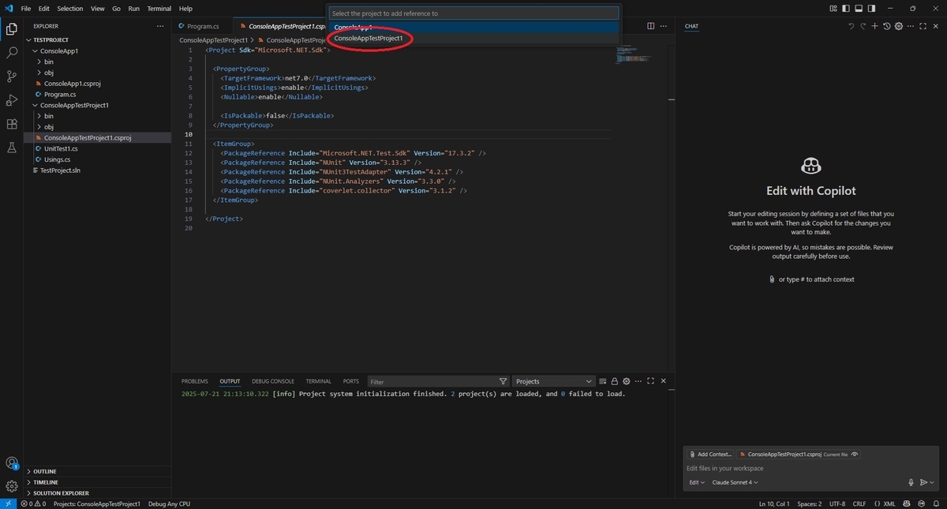The image size is (947, 509).
Task: Open notifications with the bell icon
Action: (x=936, y=503)
